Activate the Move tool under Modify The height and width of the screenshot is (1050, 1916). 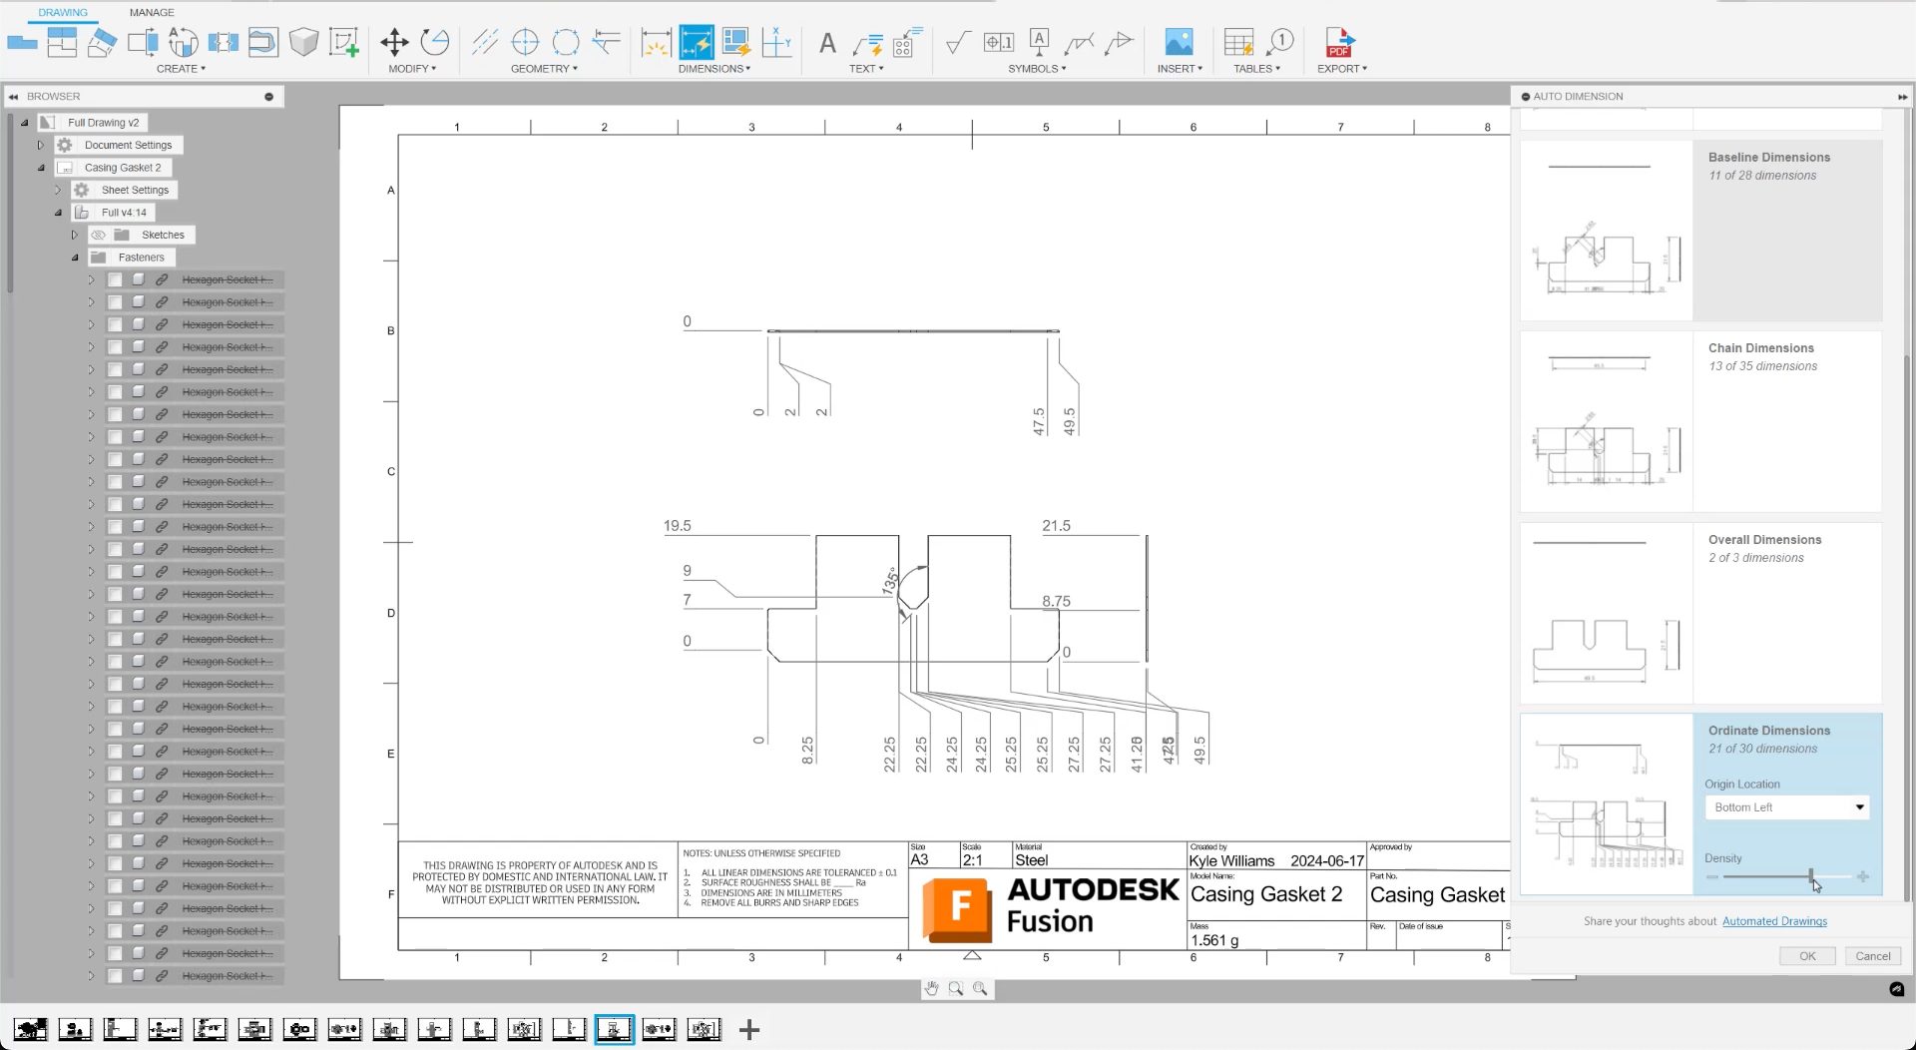(394, 44)
